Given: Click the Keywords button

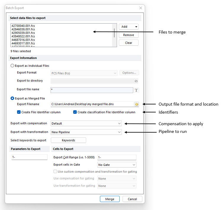Looking at the screenshot, I should click(x=68, y=140).
